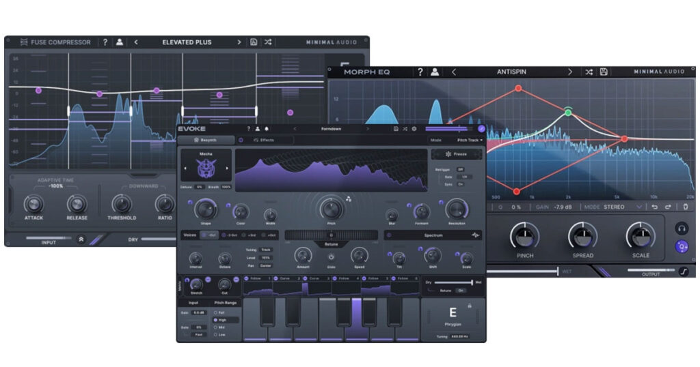Click the Morph EQ PINCH knob

pyautogui.click(x=525, y=236)
